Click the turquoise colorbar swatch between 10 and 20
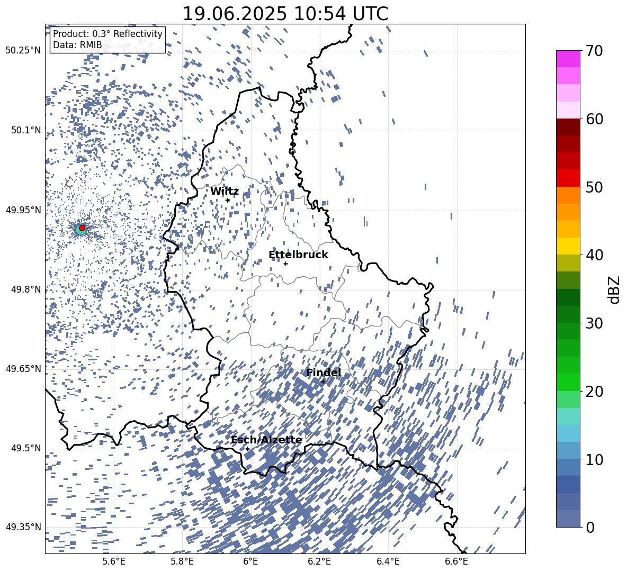This screenshot has width=627, height=572. (x=568, y=416)
